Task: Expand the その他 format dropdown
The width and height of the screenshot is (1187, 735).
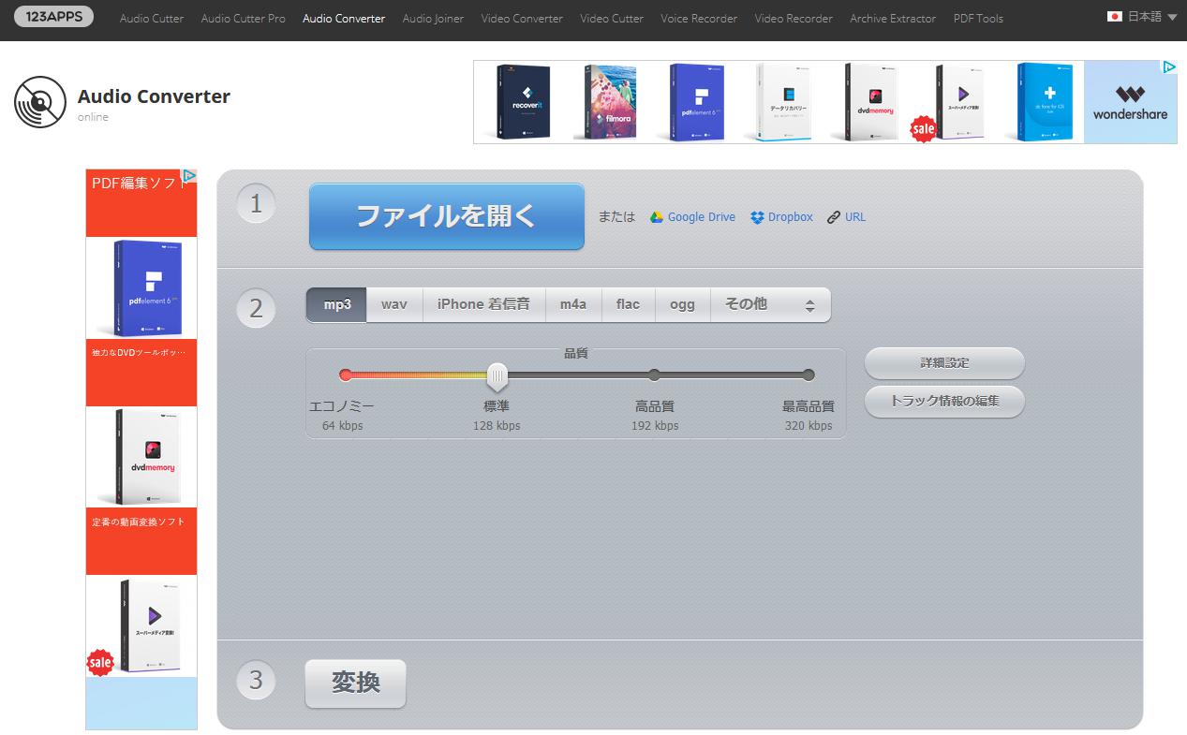Action: (745, 304)
